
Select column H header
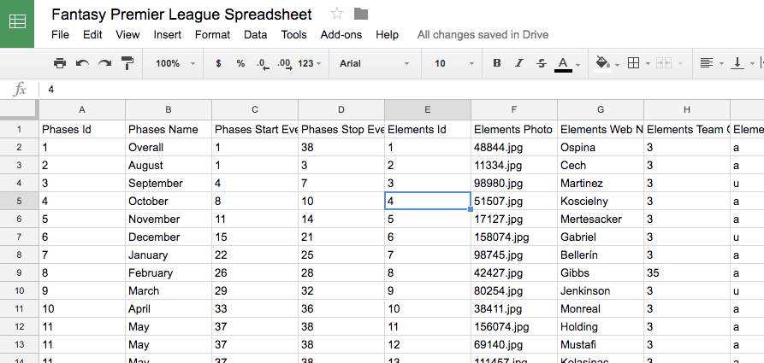(x=686, y=110)
